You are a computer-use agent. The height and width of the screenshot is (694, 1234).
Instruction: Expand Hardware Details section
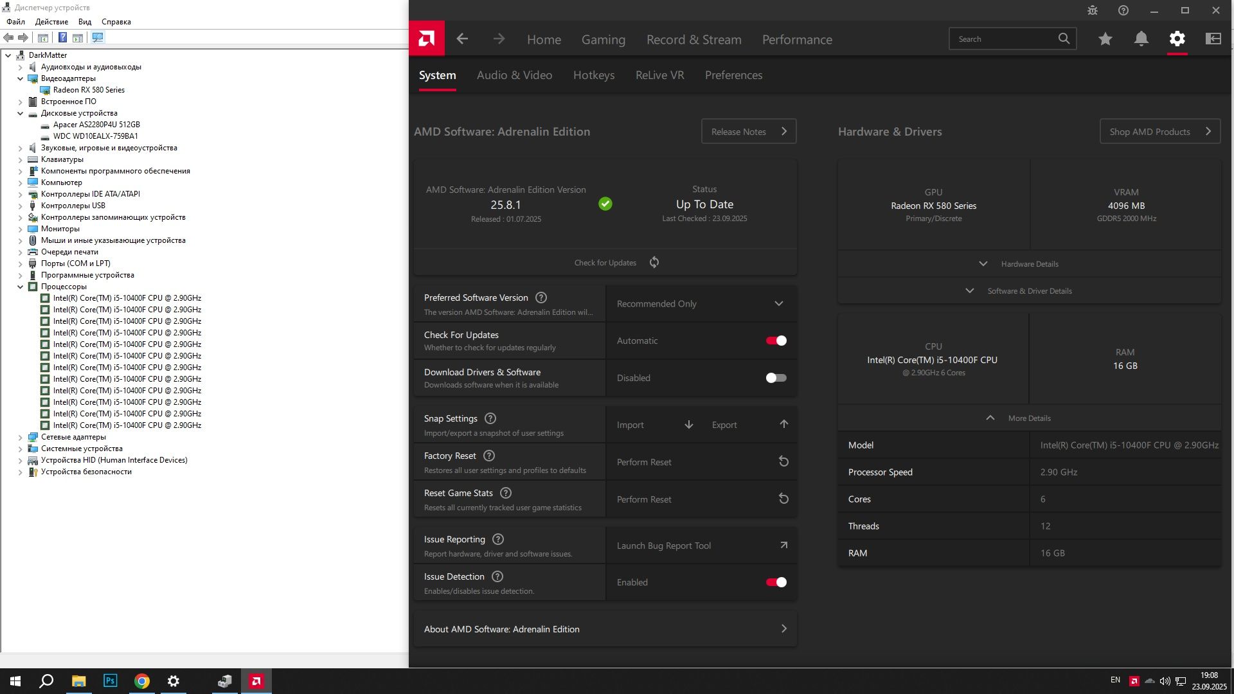(1029, 263)
